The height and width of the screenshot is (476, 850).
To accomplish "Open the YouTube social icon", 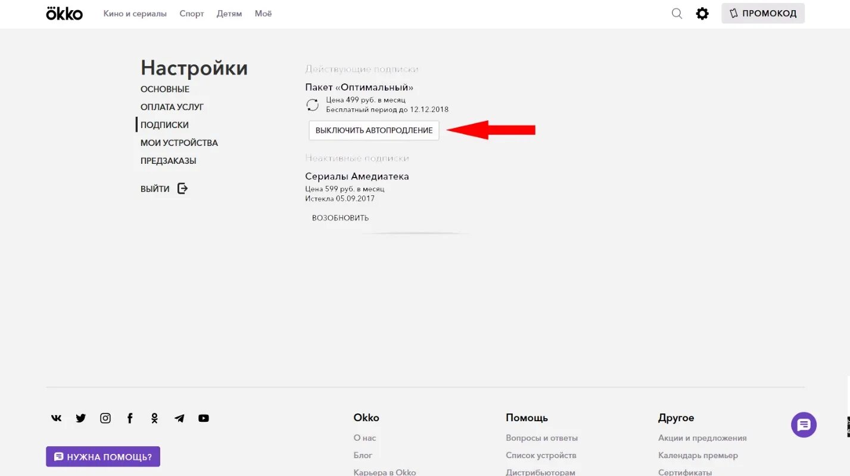I will 204,418.
